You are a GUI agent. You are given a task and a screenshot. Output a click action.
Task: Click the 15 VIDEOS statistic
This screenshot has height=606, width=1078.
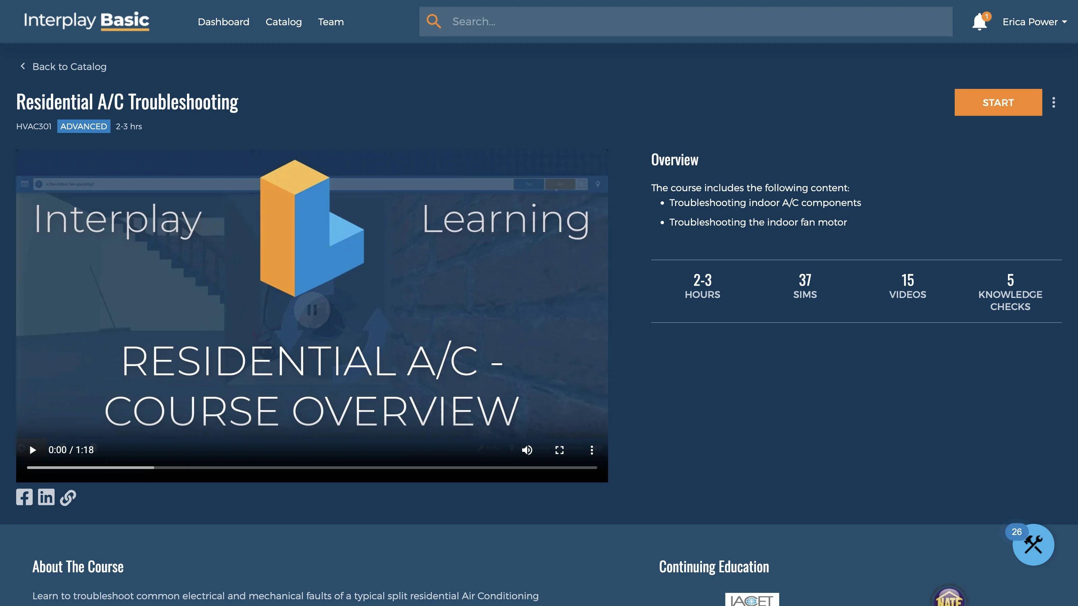point(907,287)
